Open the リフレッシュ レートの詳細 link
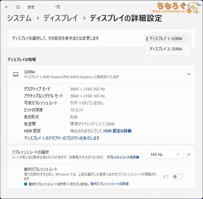This screenshot has height=199, width=203. 123,157
